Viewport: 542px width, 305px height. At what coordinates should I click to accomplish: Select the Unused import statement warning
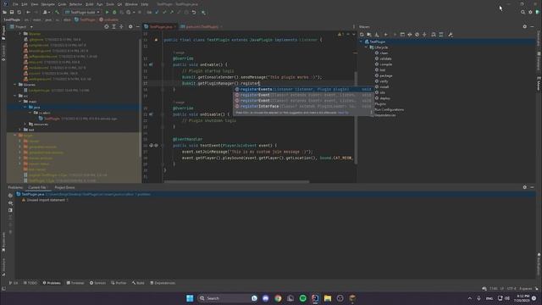coord(45,200)
